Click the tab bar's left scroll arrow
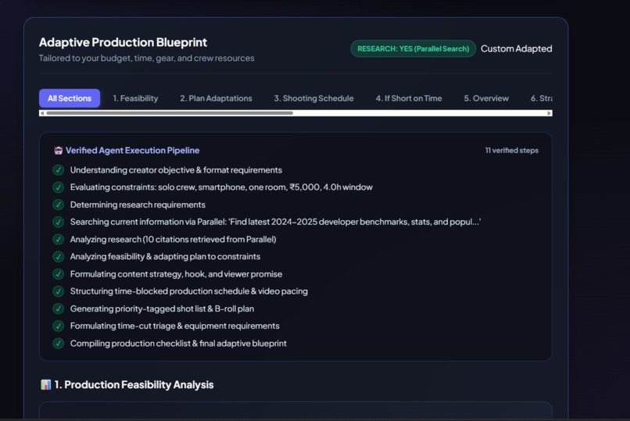 click(x=42, y=113)
